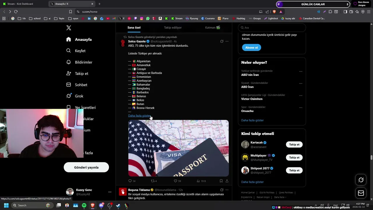Open Takip et in sidebar

pyautogui.click(x=77, y=73)
